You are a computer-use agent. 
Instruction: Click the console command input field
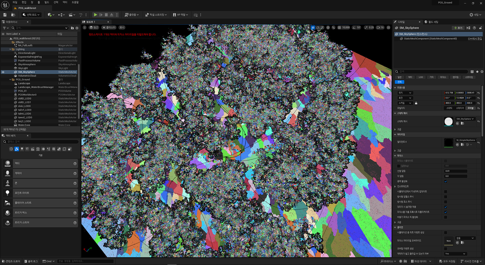[x=85, y=261]
